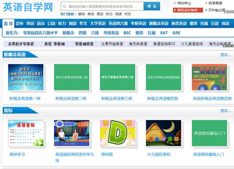Click the 新概念英语第二册 title link
The height and width of the screenshot is (169, 234).
pos(71,99)
